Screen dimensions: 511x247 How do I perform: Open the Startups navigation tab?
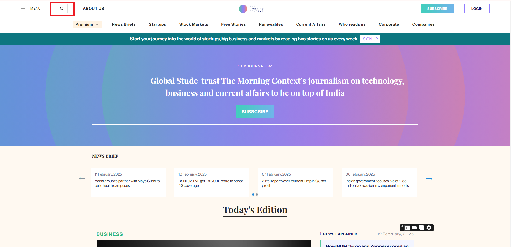tap(157, 24)
